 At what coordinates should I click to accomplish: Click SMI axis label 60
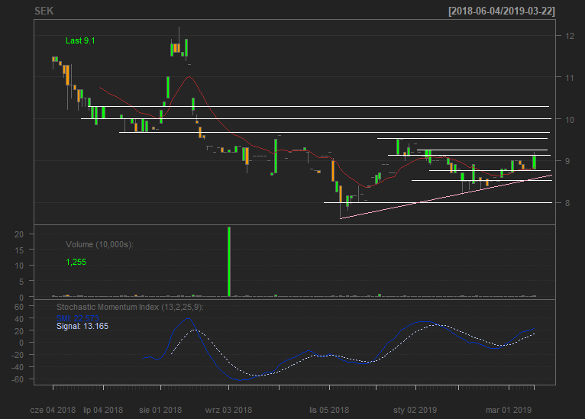pos(19,306)
